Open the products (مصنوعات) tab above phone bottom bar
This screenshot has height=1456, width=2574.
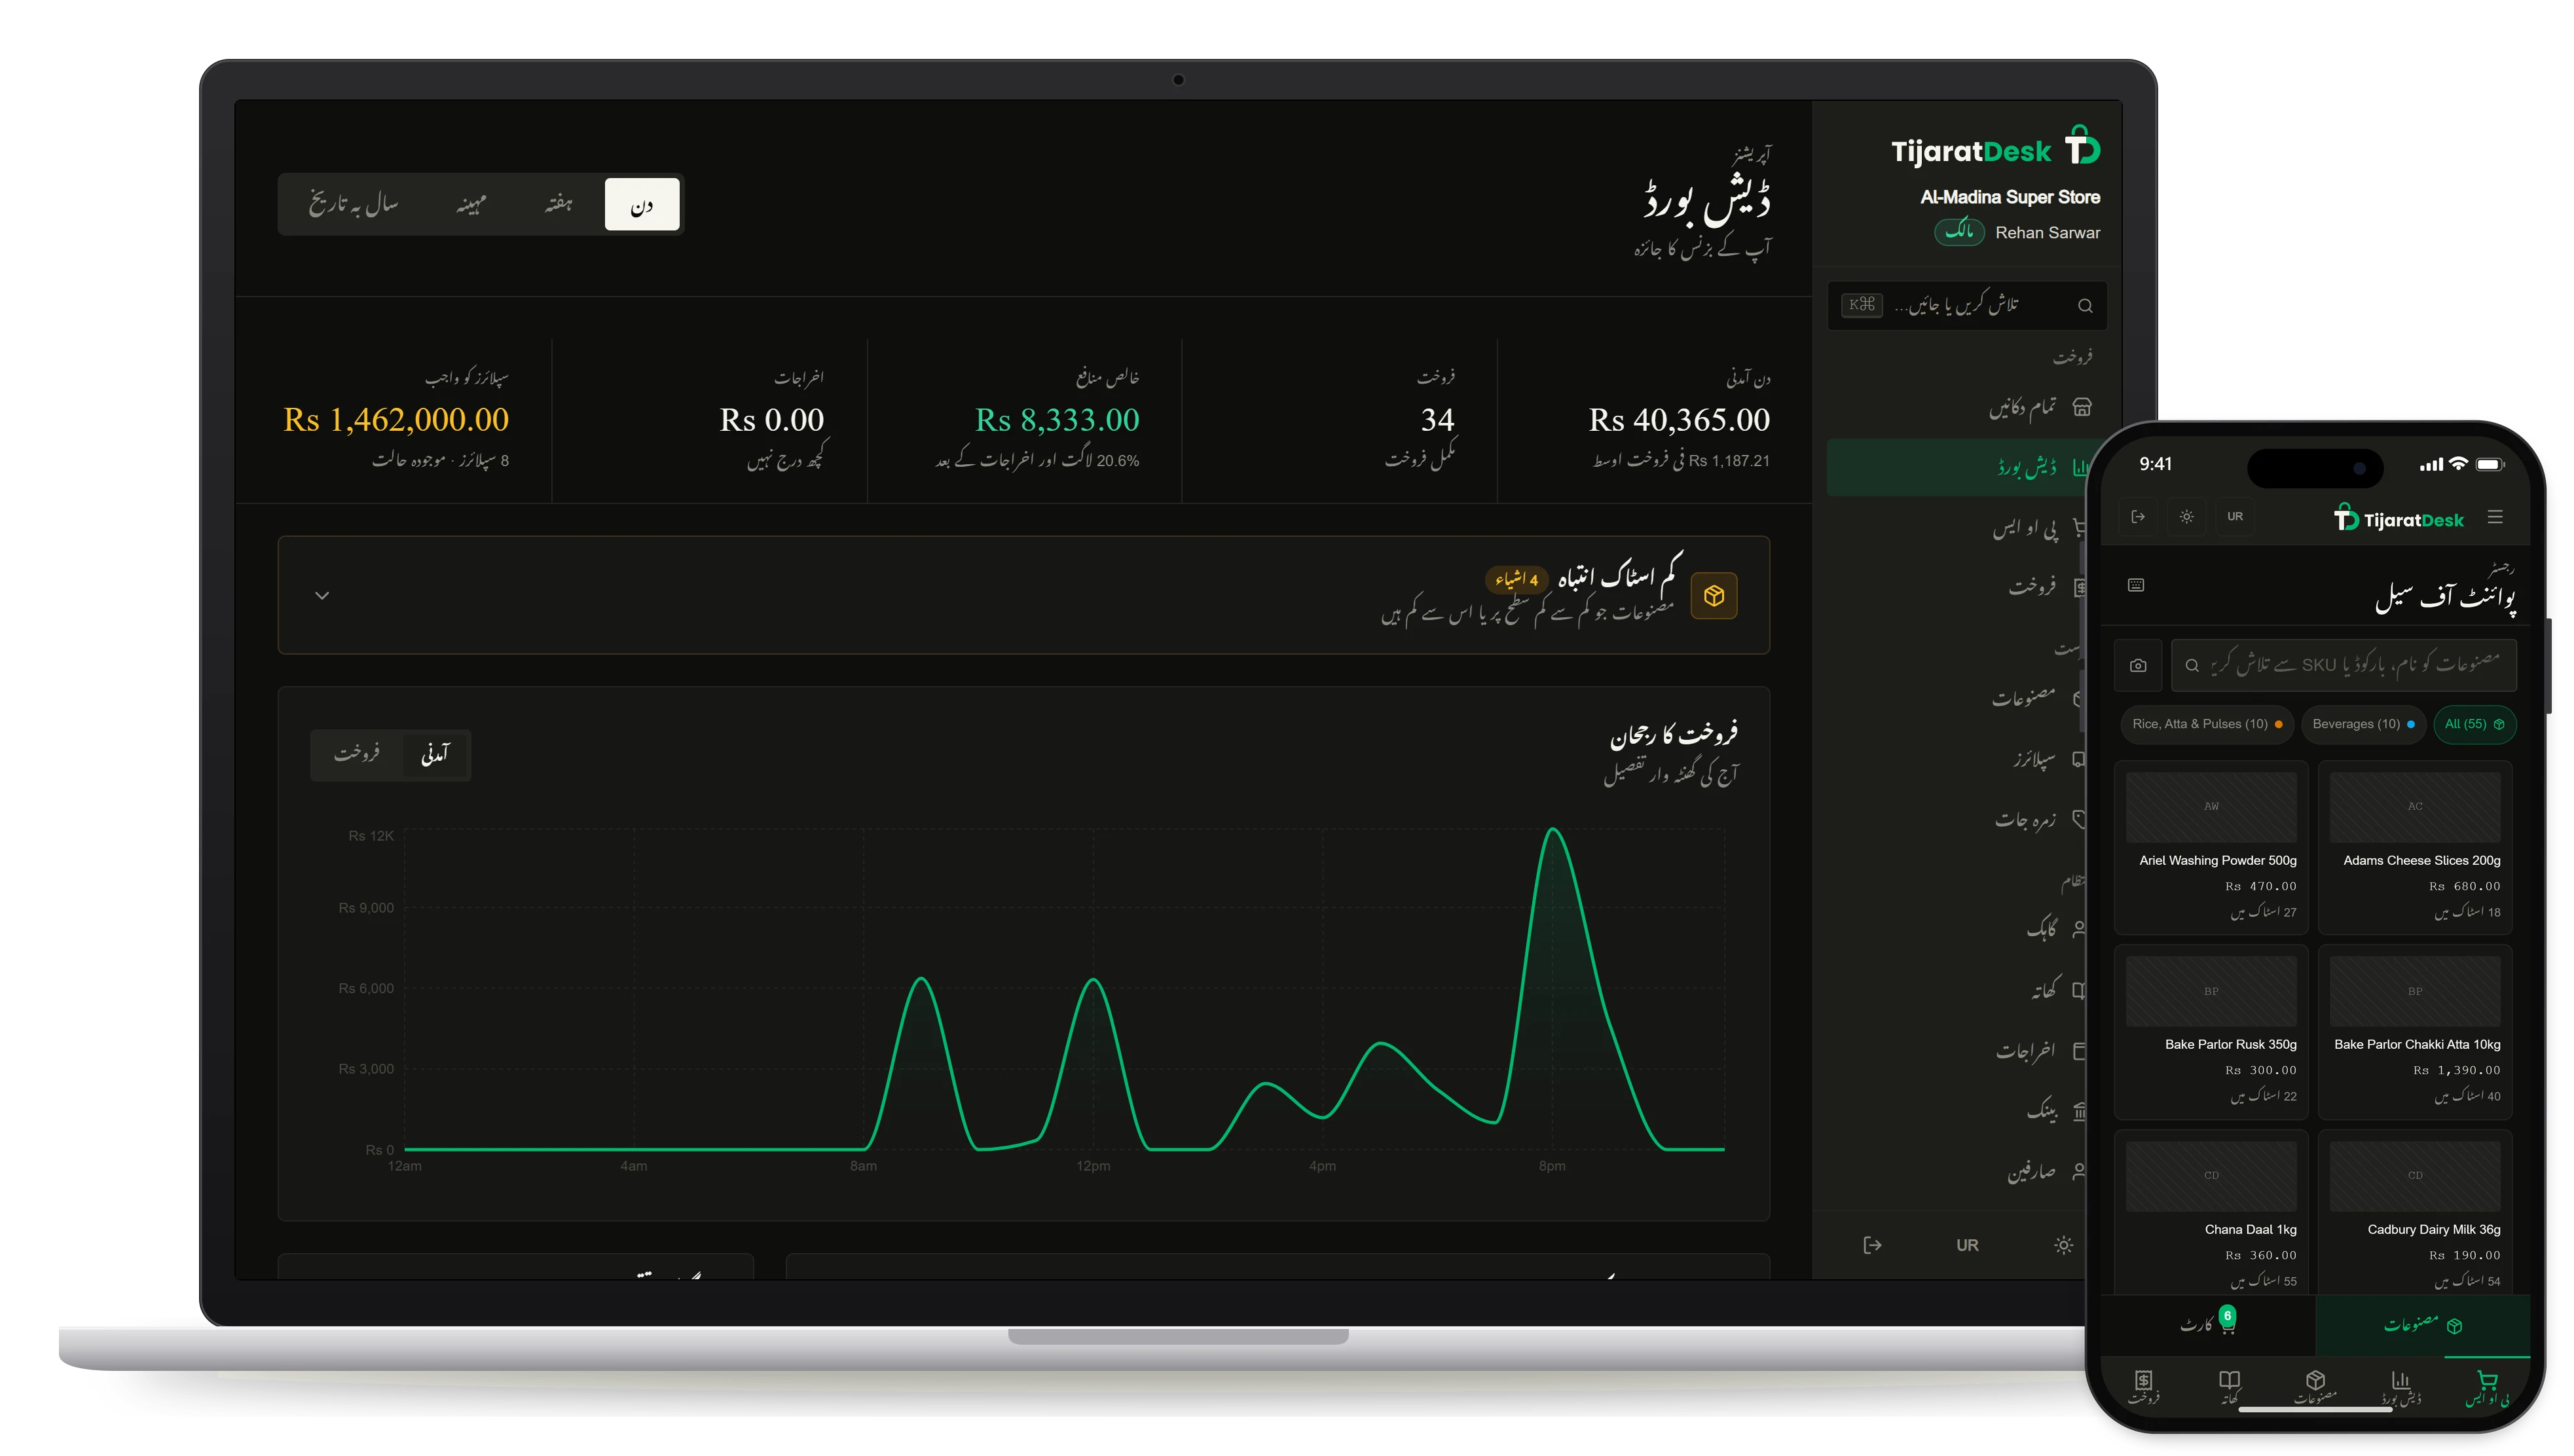coord(2423,1324)
